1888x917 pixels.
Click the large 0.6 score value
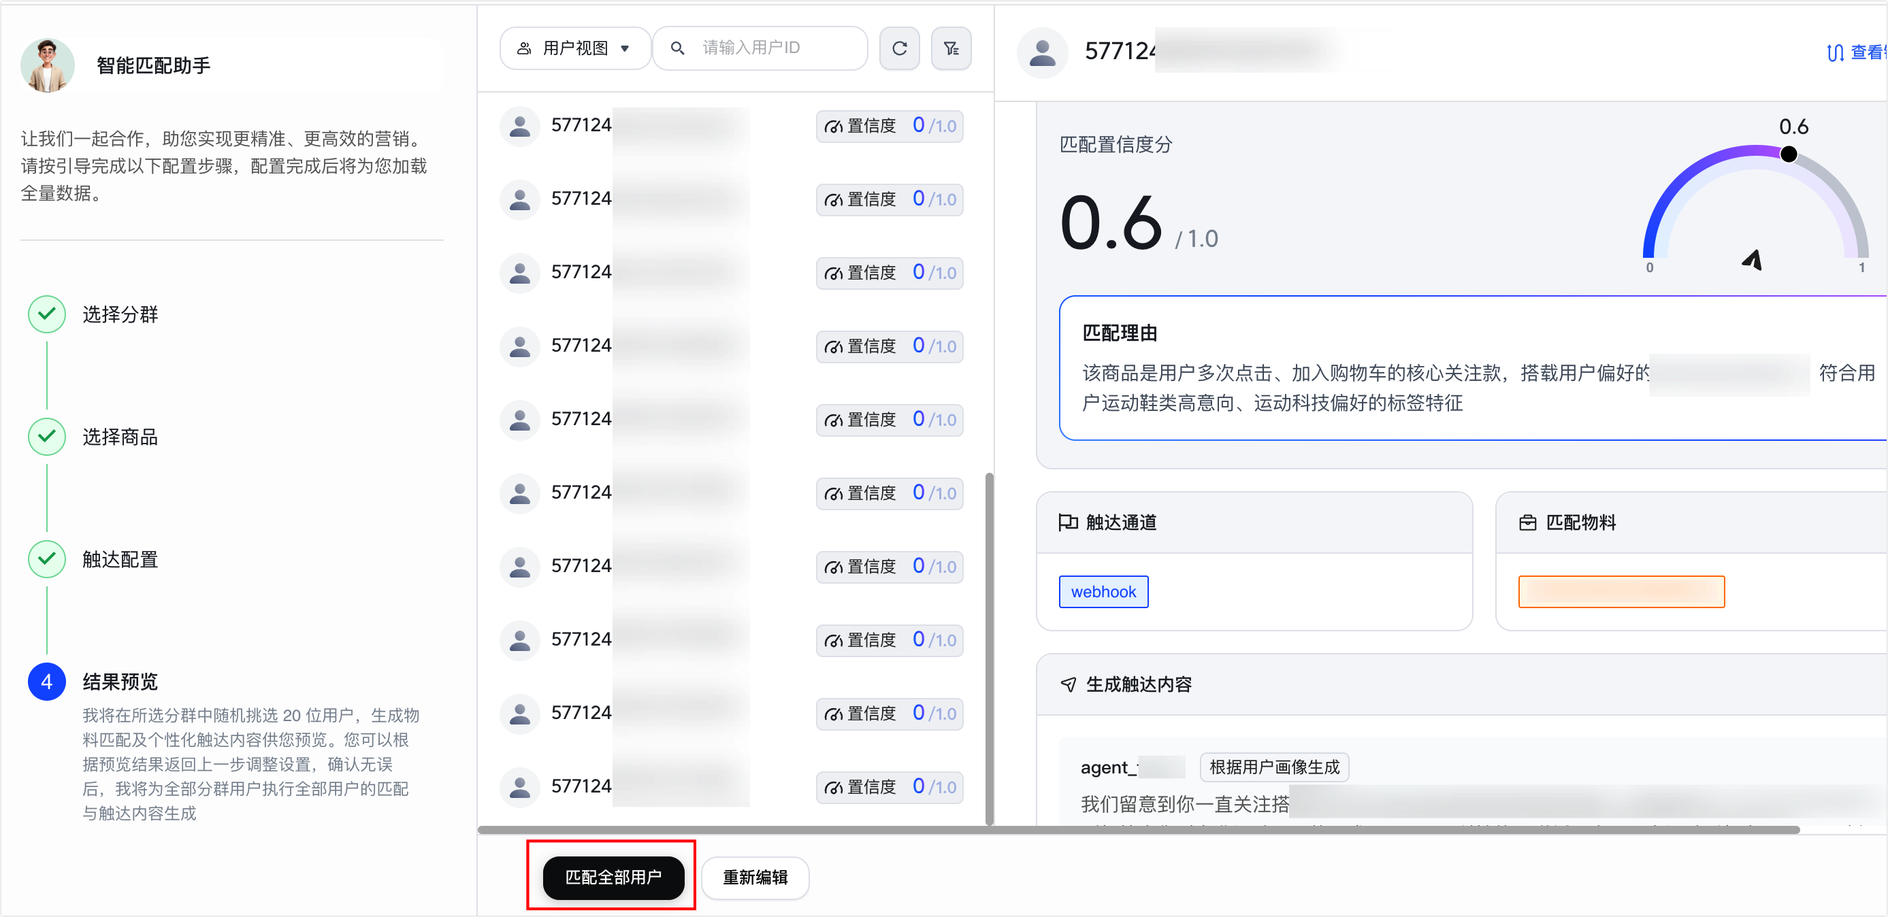tap(1110, 222)
